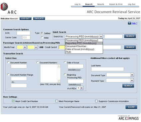Select the Log Out tab
This screenshot has width=141, height=122.
point(131,4)
